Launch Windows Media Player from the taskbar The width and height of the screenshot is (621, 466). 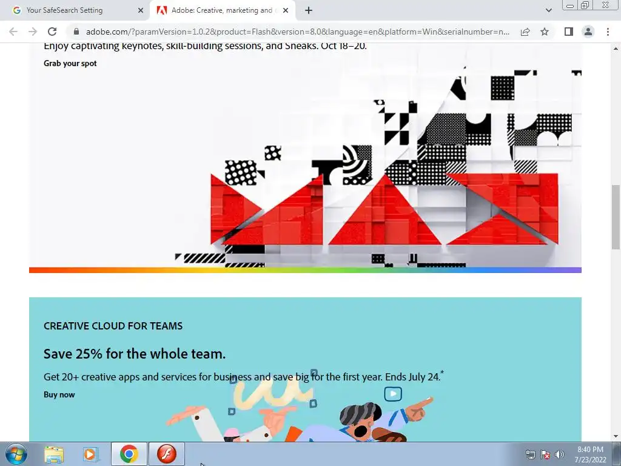pyautogui.click(x=90, y=454)
